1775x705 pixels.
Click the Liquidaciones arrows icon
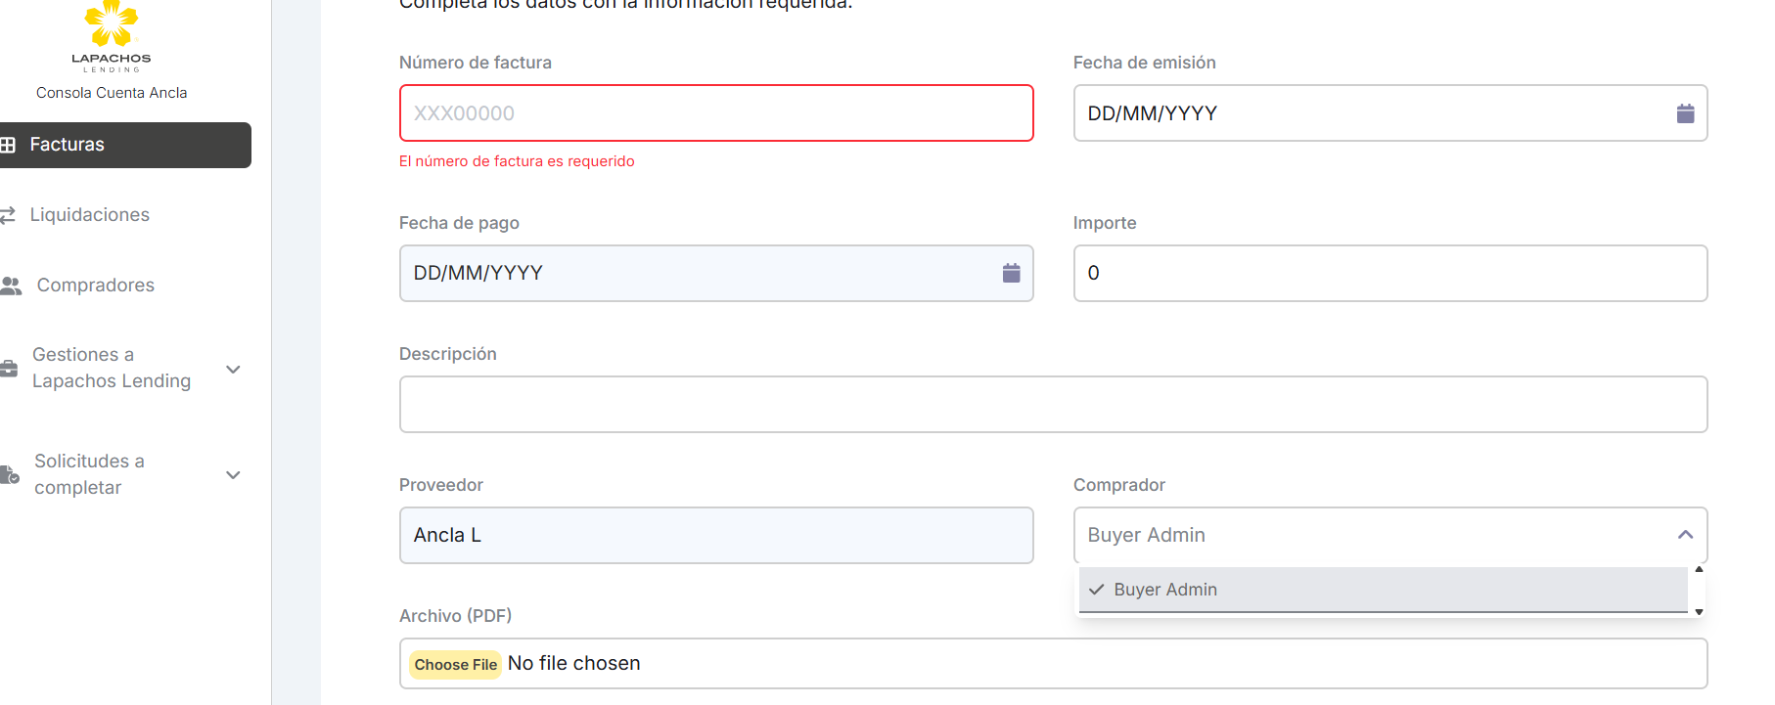(8, 215)
